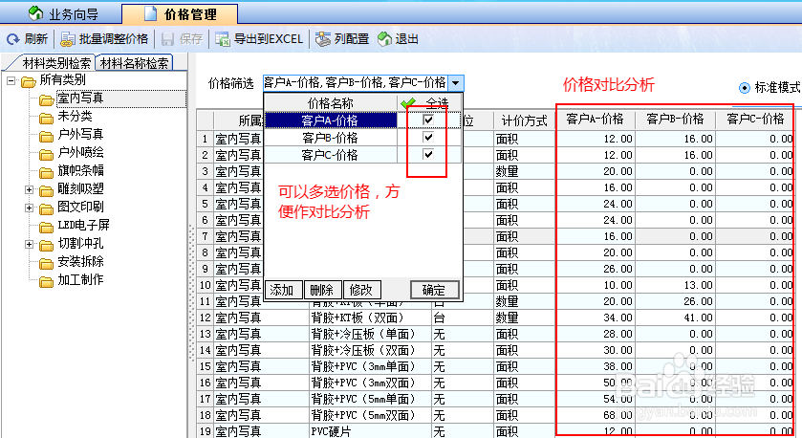Select 旗帜条幅 folder in tree

(x=80, y=171)
